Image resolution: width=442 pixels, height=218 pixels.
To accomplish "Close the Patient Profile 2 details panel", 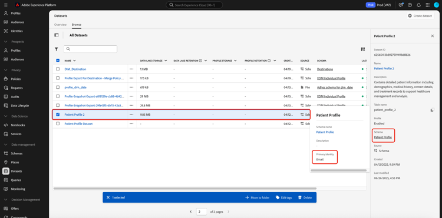I will pos(433,36).
